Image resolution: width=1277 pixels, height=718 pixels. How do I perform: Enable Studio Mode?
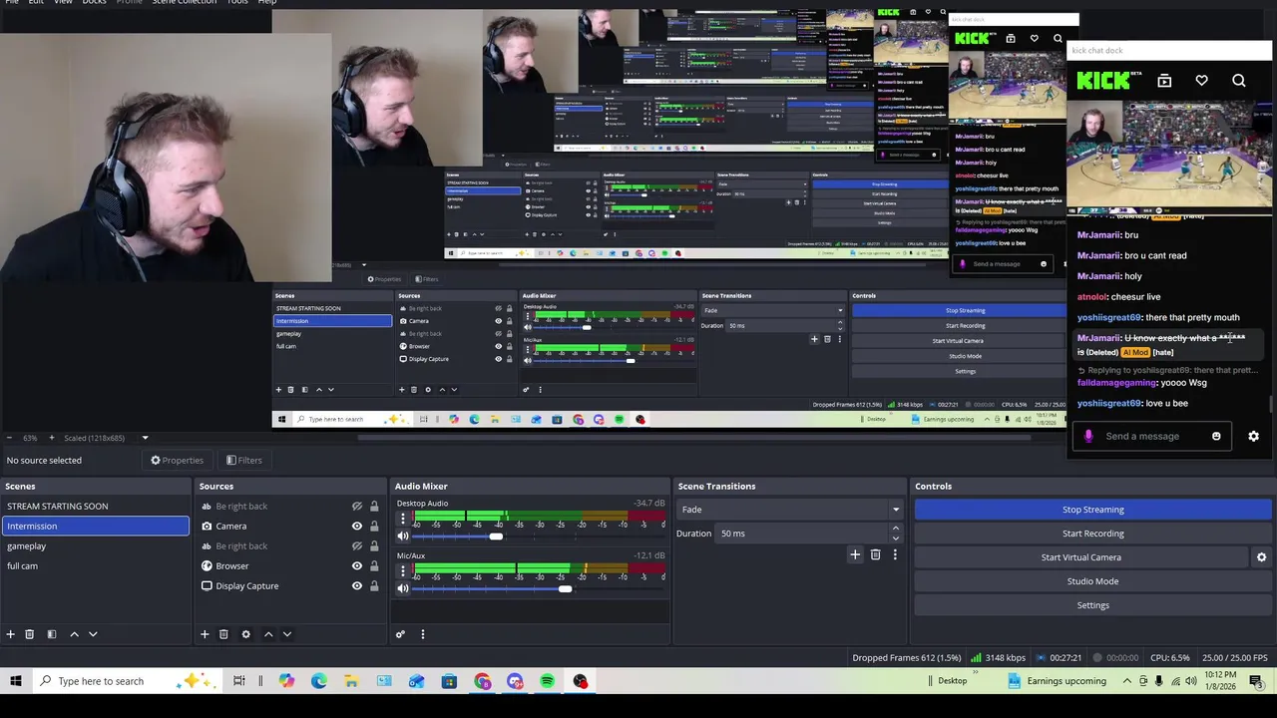tap(1092, 581)
